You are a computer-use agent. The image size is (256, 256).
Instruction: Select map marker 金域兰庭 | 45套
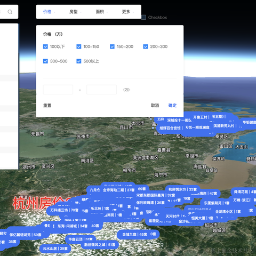134,235
